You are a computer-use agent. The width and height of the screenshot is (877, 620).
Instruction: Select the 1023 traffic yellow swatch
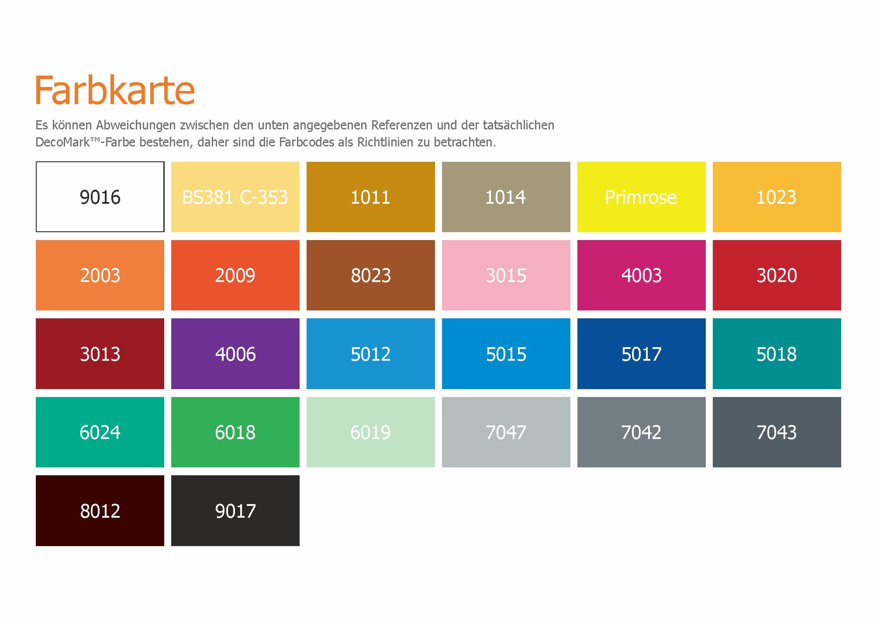777,197
